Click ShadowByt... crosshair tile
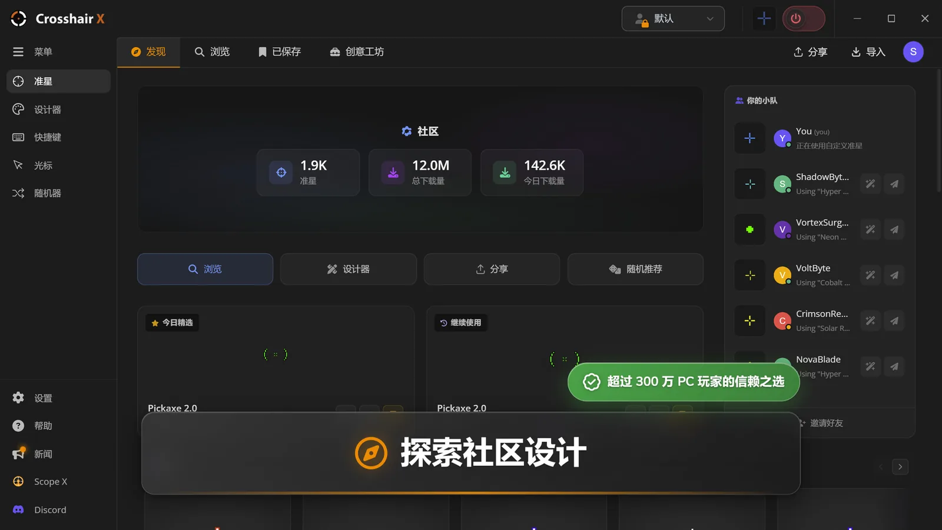 click(749, 184)
